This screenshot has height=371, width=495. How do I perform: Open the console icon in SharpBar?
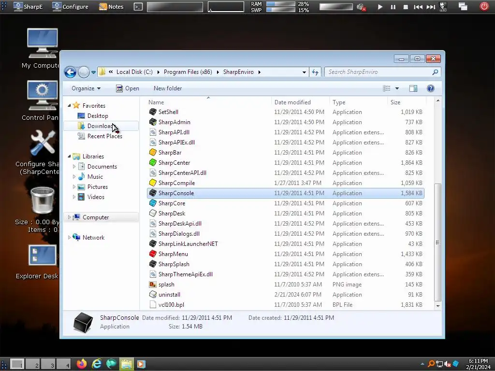click(138, 7)
